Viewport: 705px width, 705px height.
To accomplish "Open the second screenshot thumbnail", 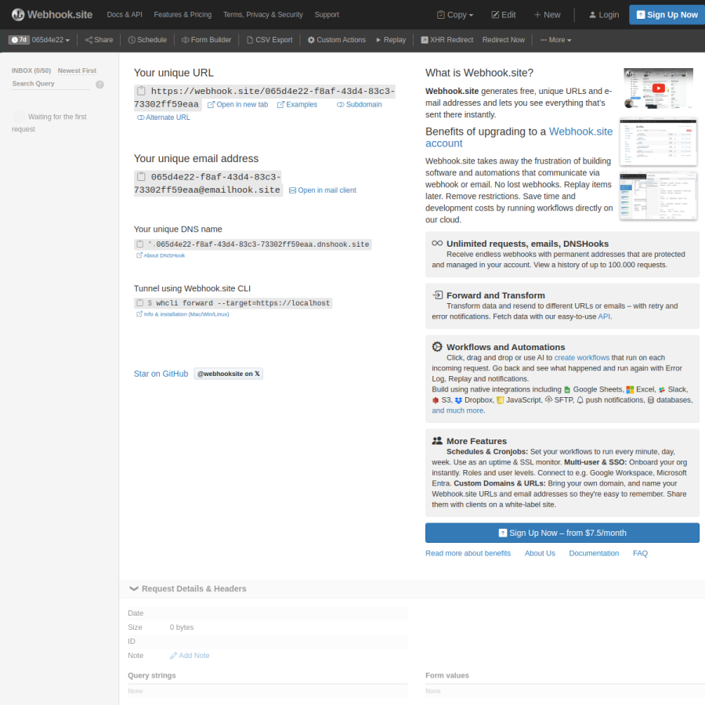I will [x=658, y=142].
